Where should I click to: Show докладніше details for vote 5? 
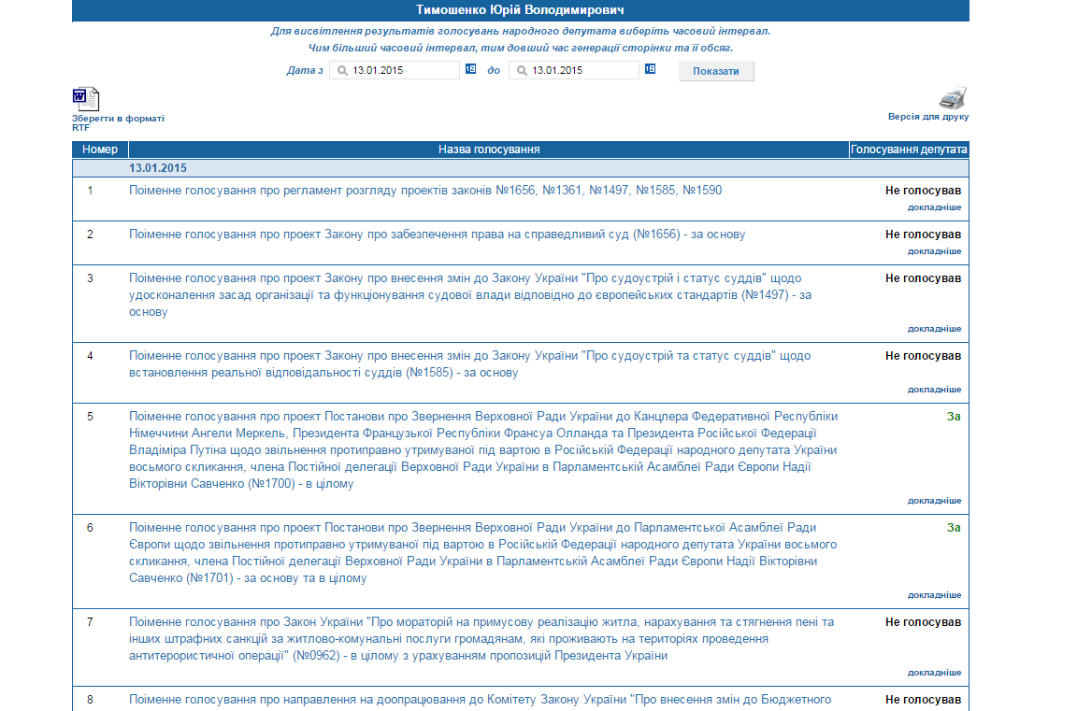pos(933,501)
